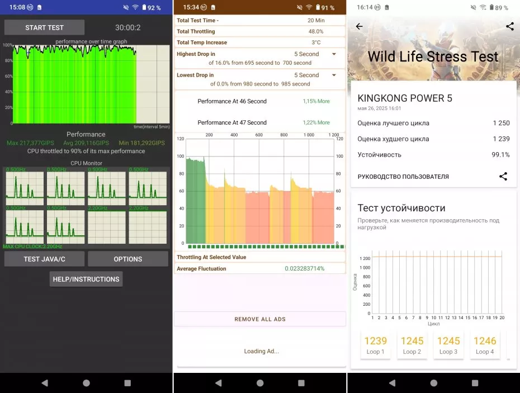Tap START TEST in CPU throttling app
Screen dimensions: 520x393
coord(44,27)
